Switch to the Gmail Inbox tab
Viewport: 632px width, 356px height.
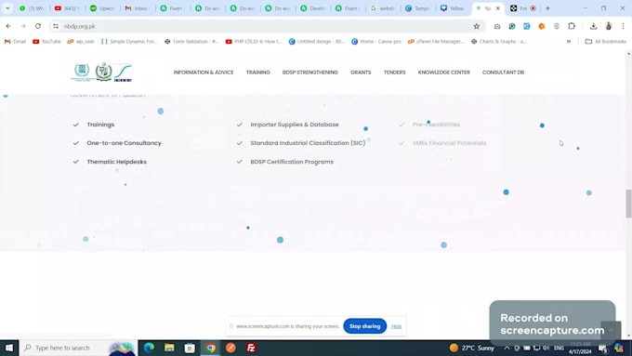click(137, 8)
